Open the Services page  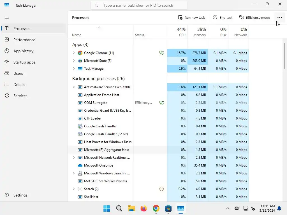click(34, 96)
